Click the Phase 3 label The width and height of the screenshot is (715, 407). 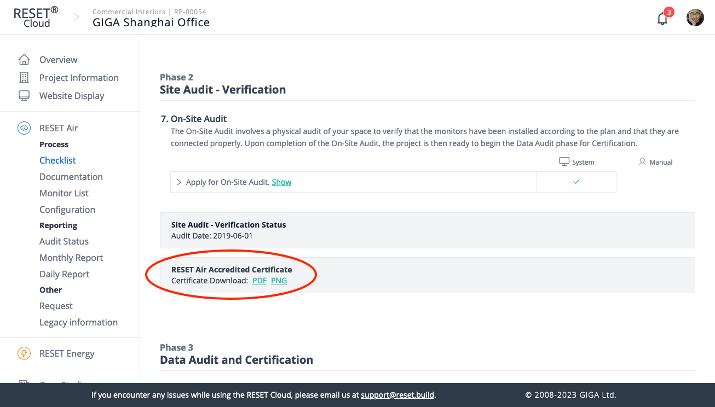pyautogui.click(x=176, y=347)
